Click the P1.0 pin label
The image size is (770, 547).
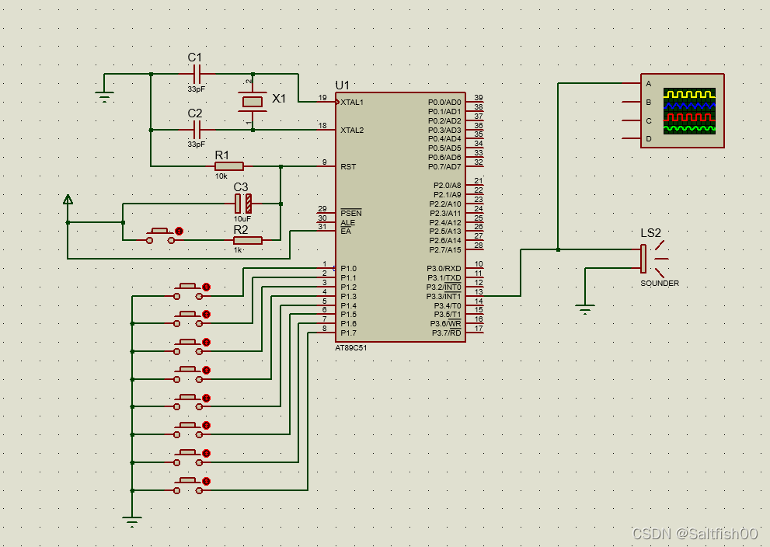point(349,269)
